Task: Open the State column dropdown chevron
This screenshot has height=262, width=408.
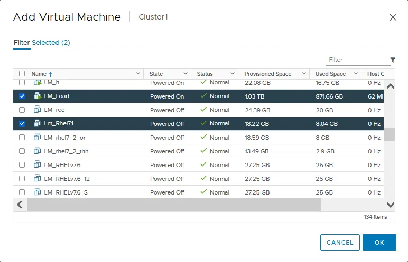Action: (186, 74)
